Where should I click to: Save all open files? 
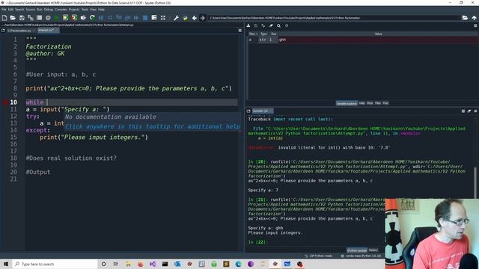[x=31, y=18]
